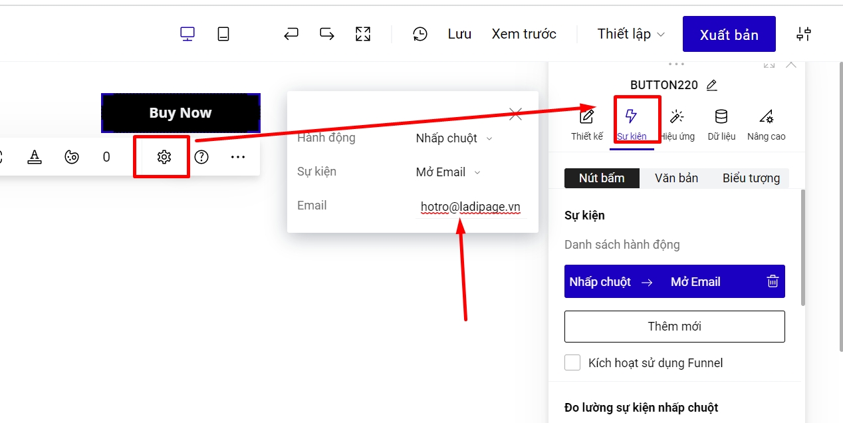Click the redo arrow icon
Screen dimensions: 843x423
(327, 34)
